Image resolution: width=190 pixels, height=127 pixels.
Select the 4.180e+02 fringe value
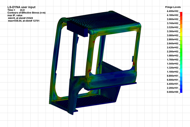click(173, 15)
